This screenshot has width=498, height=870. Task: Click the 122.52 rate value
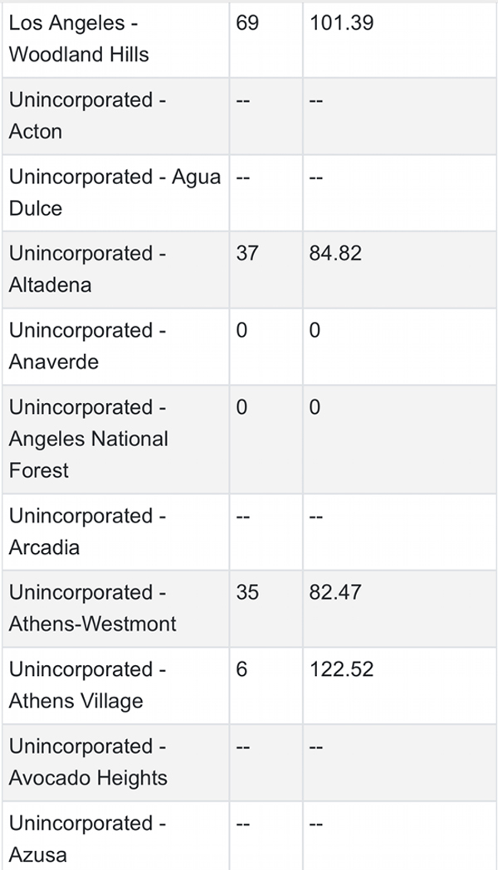point(341,669)
